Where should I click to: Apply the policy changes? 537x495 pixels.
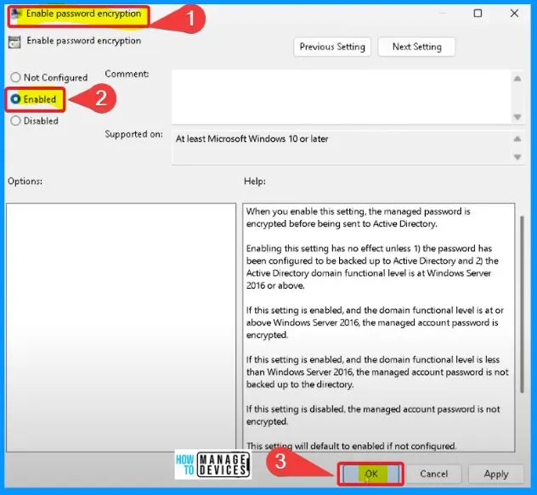point(496,474)
